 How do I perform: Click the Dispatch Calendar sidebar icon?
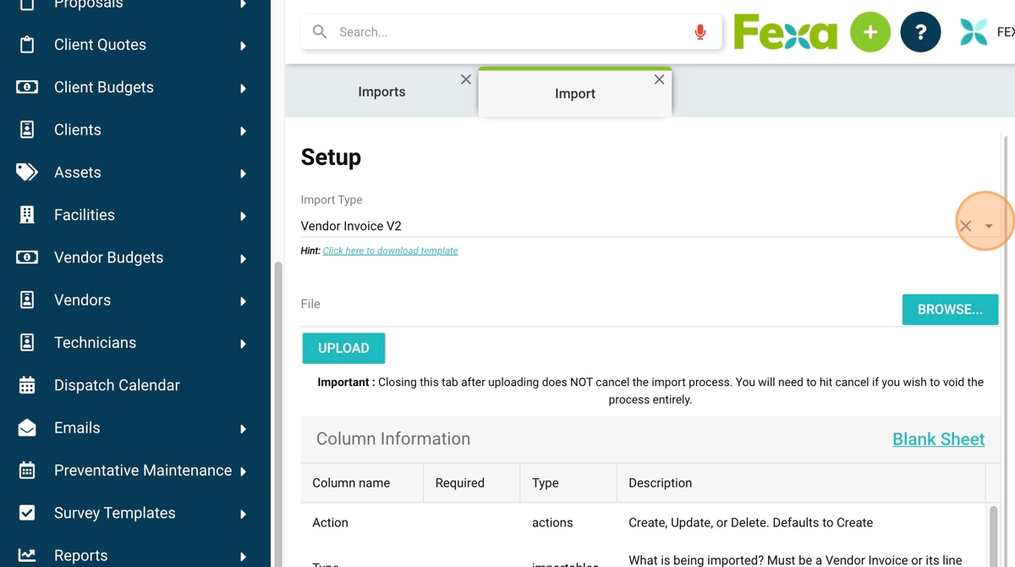click(x=27, y=386)
